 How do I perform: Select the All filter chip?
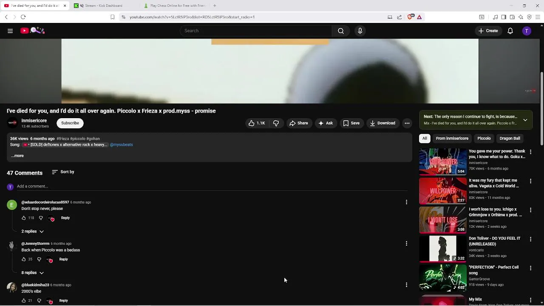click(425, 139)
